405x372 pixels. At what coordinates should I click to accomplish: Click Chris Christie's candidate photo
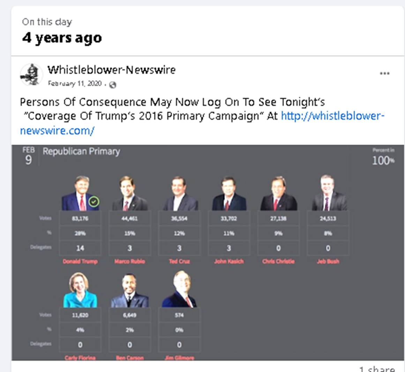coord(278,193)
